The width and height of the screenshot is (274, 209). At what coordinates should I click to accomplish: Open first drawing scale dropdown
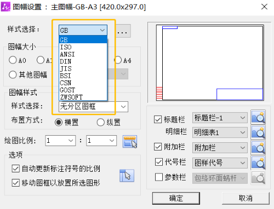pos(60,141)
